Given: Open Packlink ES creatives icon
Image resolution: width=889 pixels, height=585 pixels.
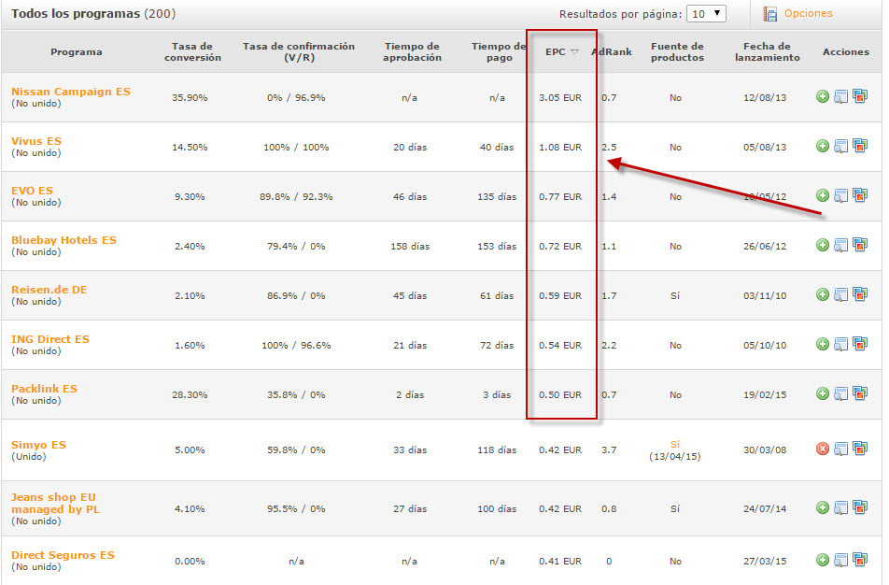Looking at the screenshot, I should (860, 393).
